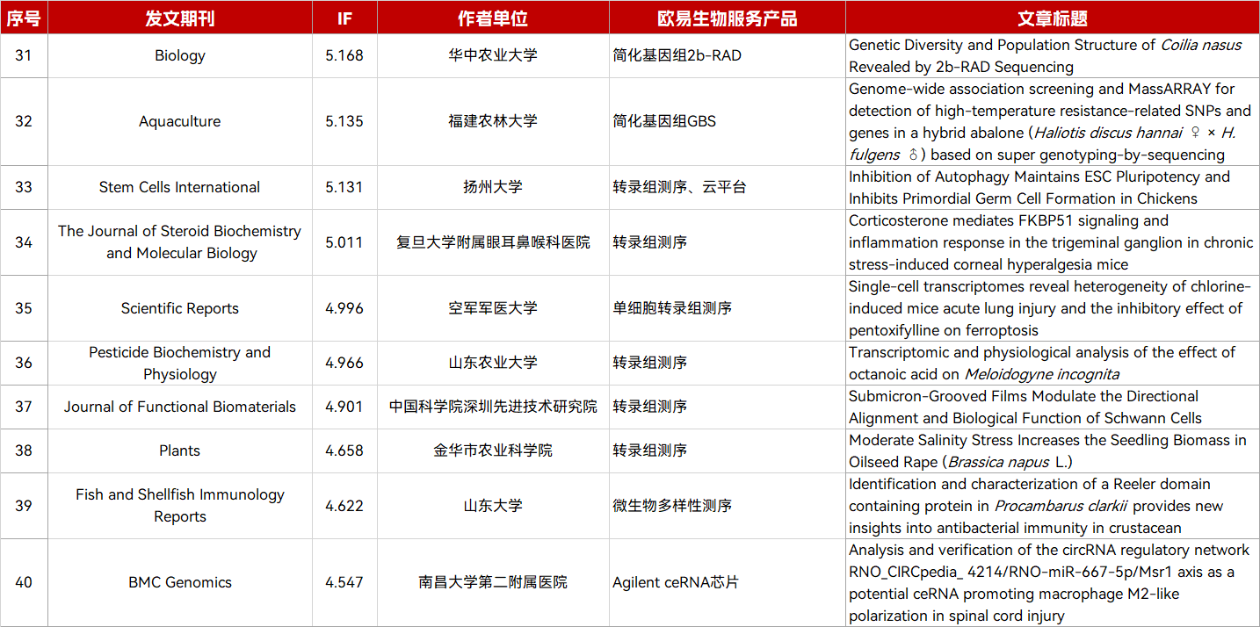Viewport: 1260px width, 627px height.
Task: Select the 南昌大学第二附属医院 cell
Action: (x=493, y=583)
